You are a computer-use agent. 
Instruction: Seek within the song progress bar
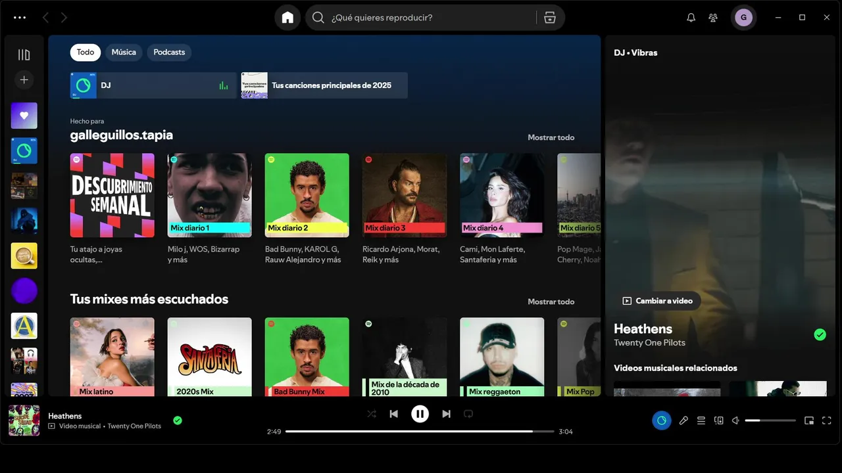point(420,432)
